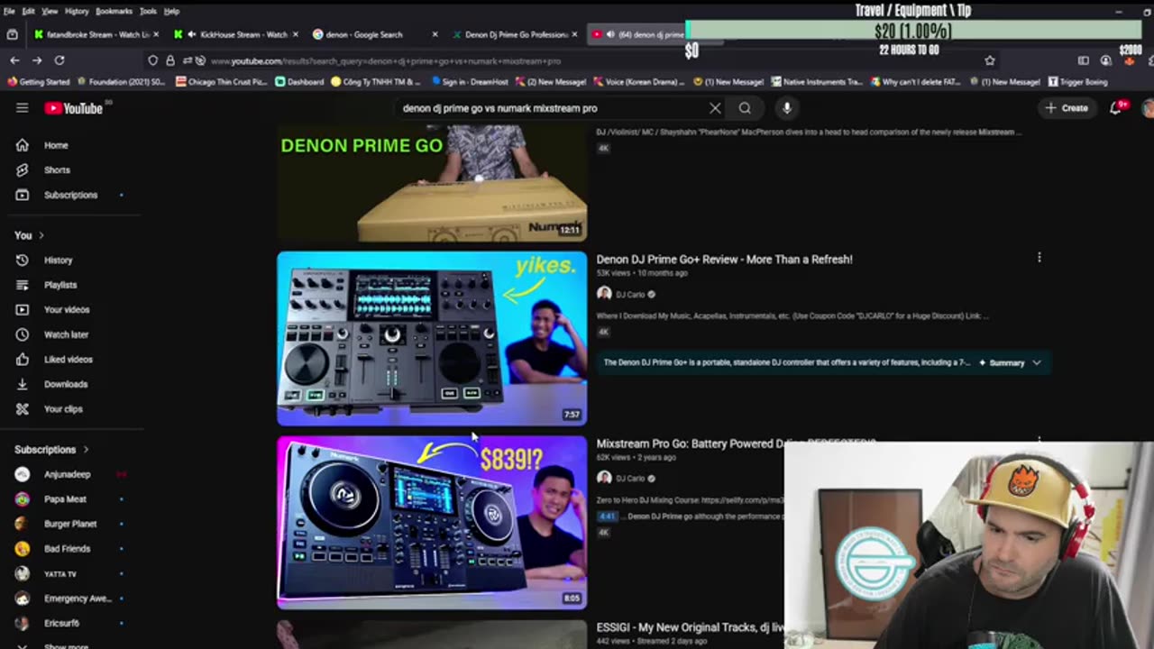Show more subscriptions in sidebar
Image resolution: width=1154 pixels, height=649 pixels.
point(66,646)
